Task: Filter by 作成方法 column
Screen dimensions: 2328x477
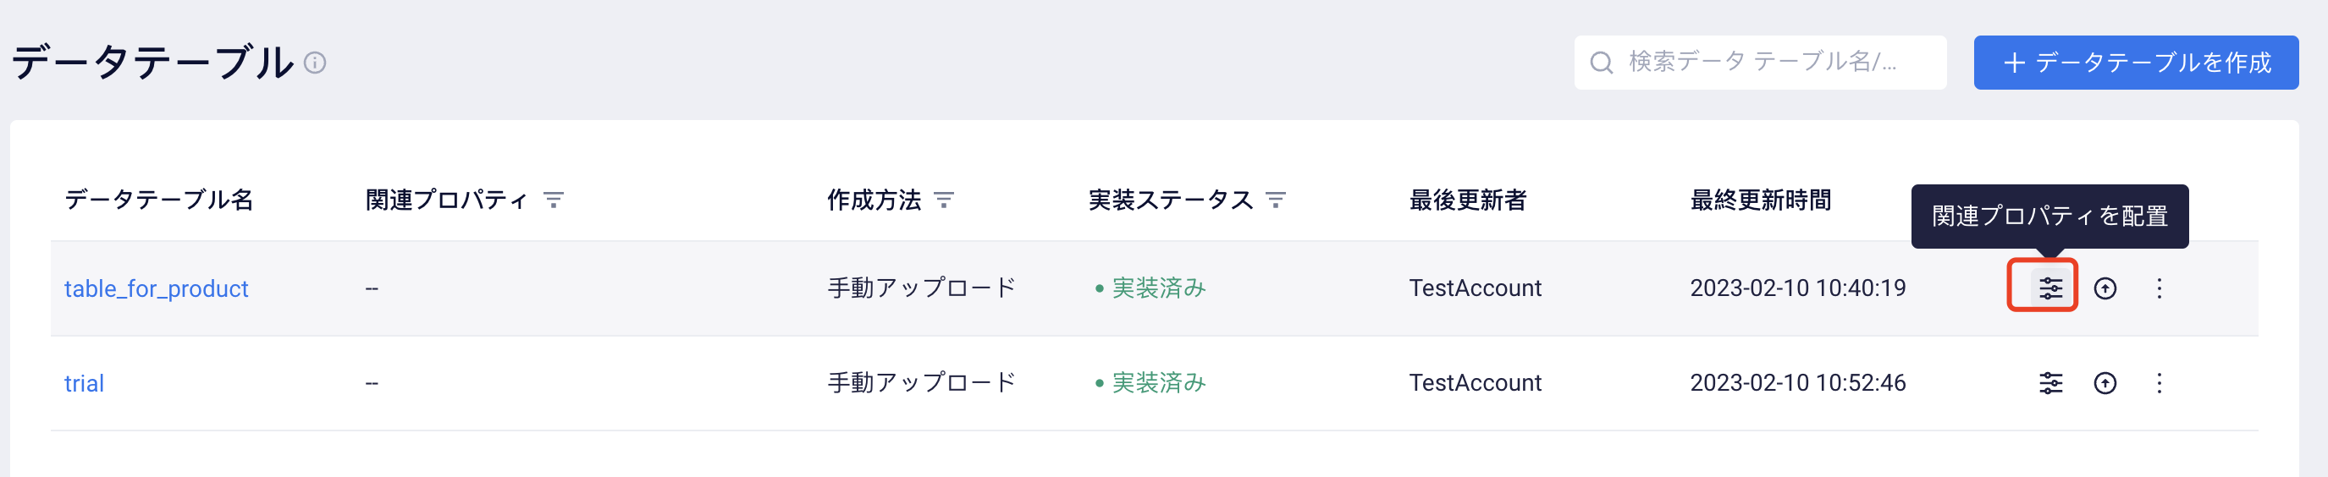Action: pos(944,200)
